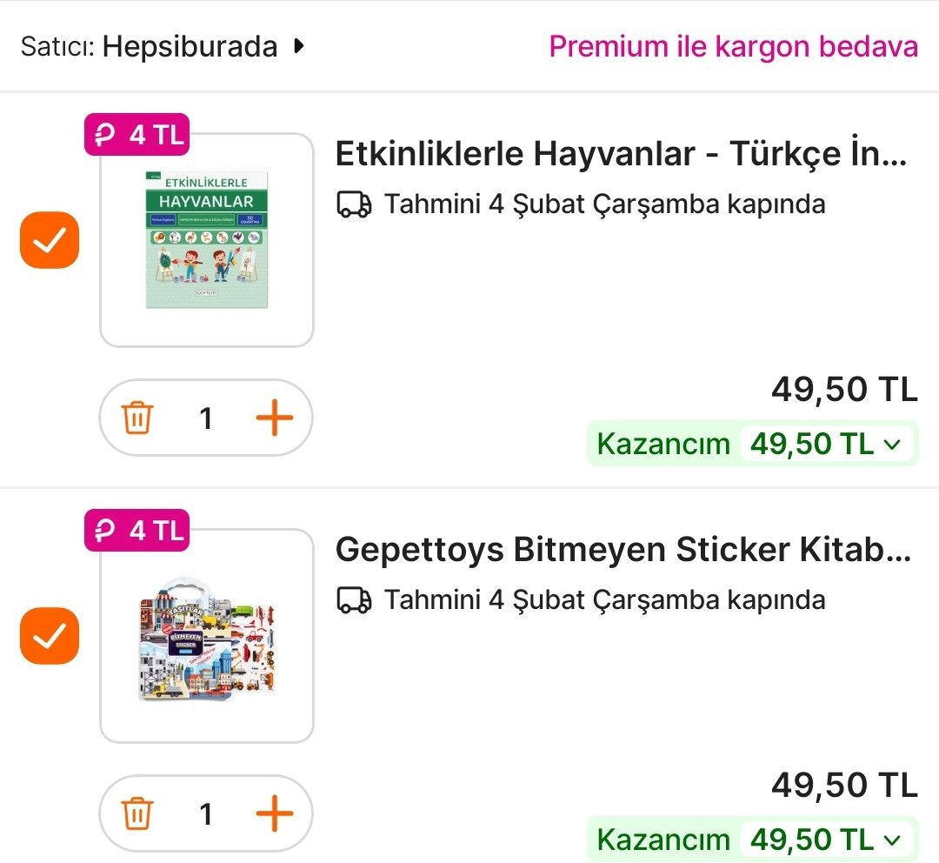Tap the Gepettoys delivery truck icon
The width and height of the screenshot is (939, 863).
tap(354, 600)
